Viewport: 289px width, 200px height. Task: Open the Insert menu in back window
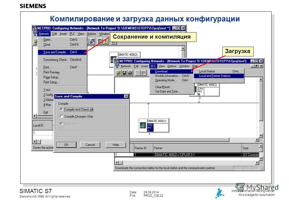[63, 34]
